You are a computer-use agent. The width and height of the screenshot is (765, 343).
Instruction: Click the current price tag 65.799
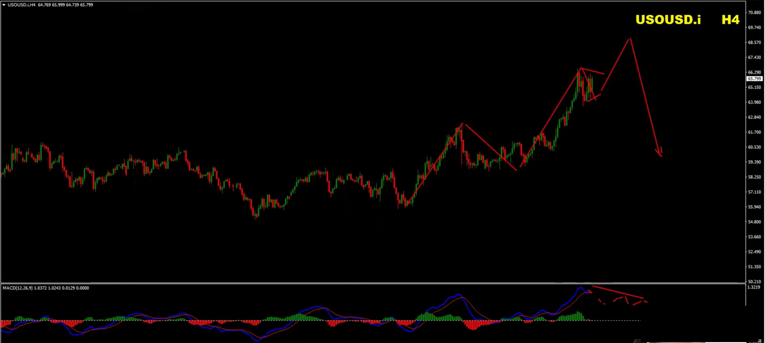[755, 79]
